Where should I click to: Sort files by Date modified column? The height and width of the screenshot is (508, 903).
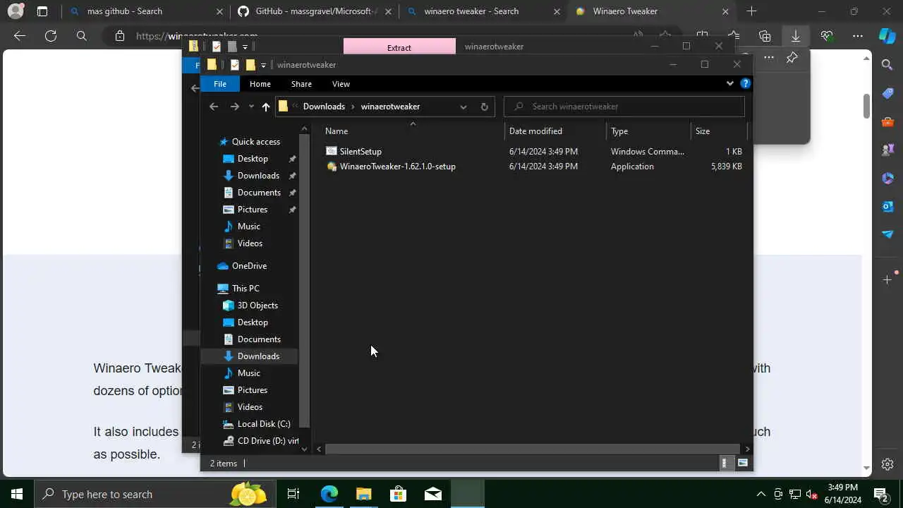pyautogui.click(x=555, y=131)
